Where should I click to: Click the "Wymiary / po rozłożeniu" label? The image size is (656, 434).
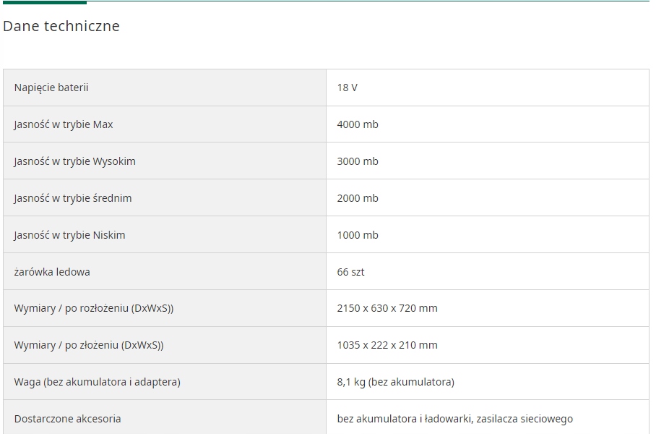point(94,308)
